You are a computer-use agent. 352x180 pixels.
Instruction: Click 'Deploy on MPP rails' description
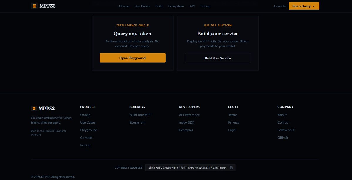click(x=218, y=44)
